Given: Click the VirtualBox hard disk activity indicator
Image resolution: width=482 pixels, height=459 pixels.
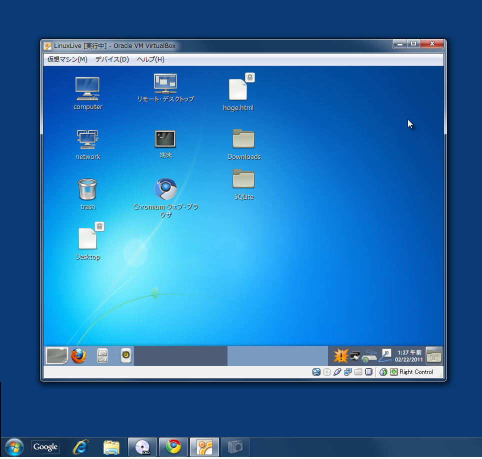Looking at the screenshot, I should (x=316, y=372).
